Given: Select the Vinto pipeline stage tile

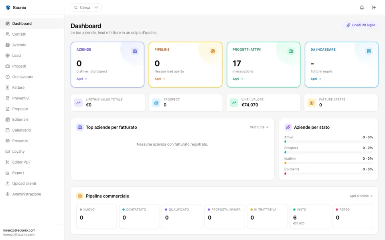Looking at the screenshot, I should tap(310, 216).
